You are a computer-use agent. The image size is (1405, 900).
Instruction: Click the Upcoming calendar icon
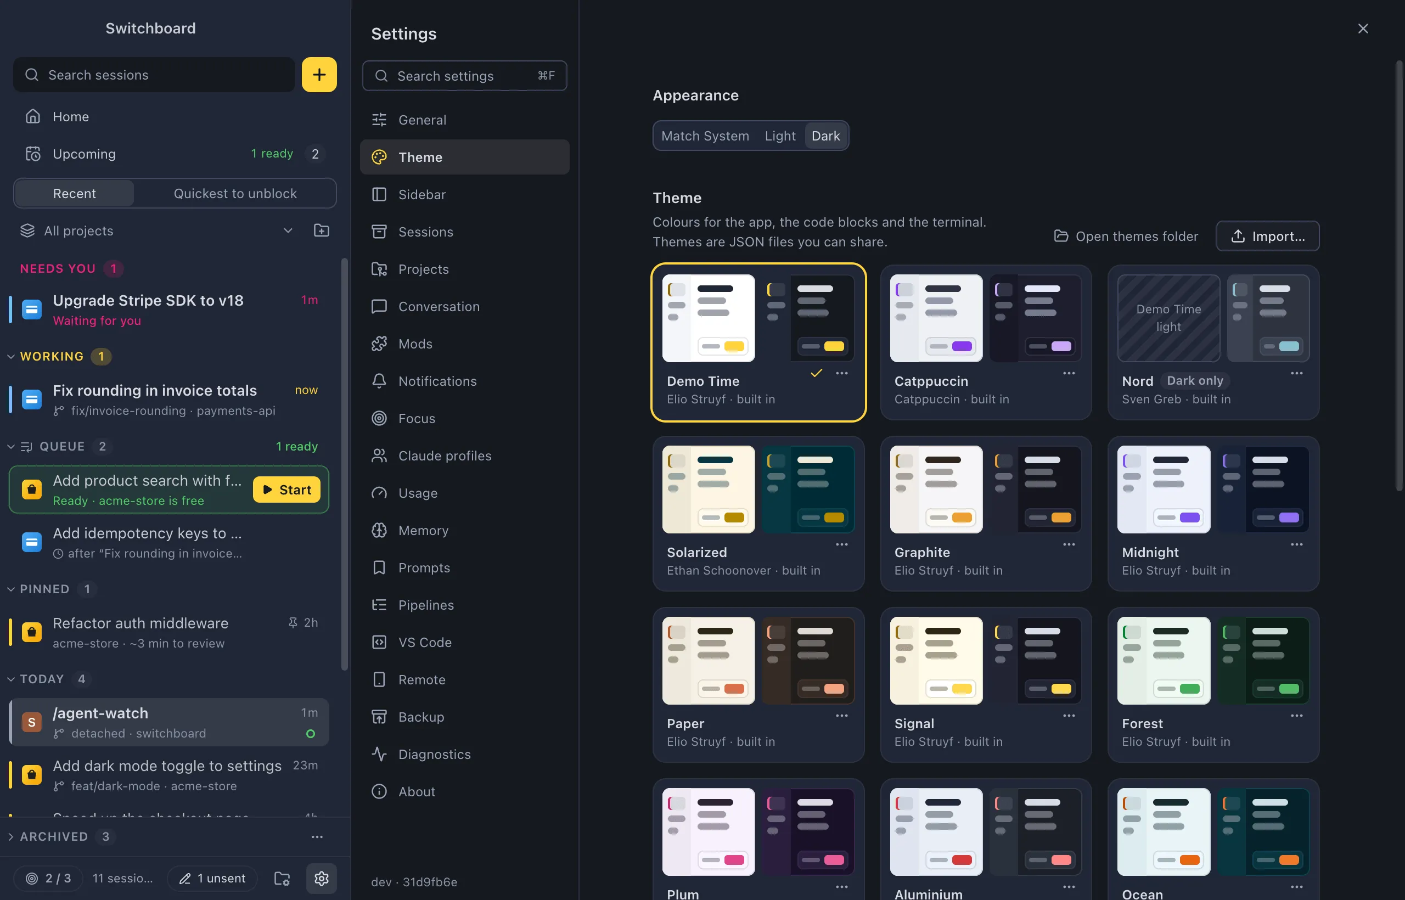33,154
